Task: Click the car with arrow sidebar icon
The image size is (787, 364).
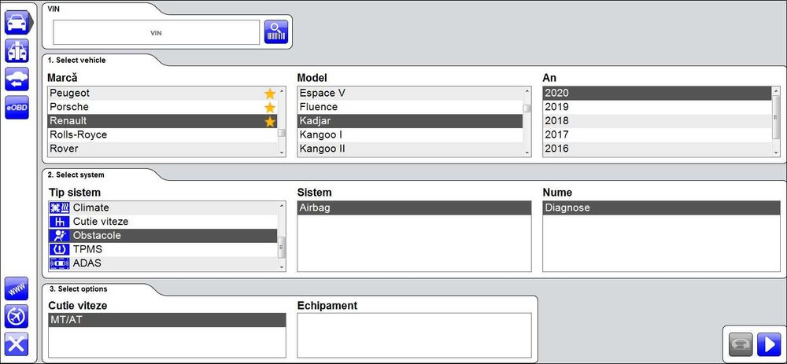Action: (17, 79)
